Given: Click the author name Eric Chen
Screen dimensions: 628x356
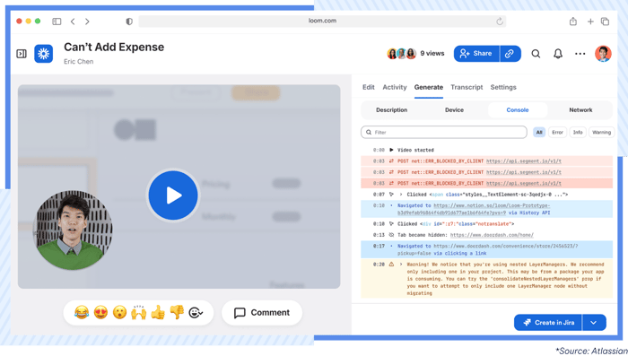Looking at the screenshot, I should click(x=79, y=62).
